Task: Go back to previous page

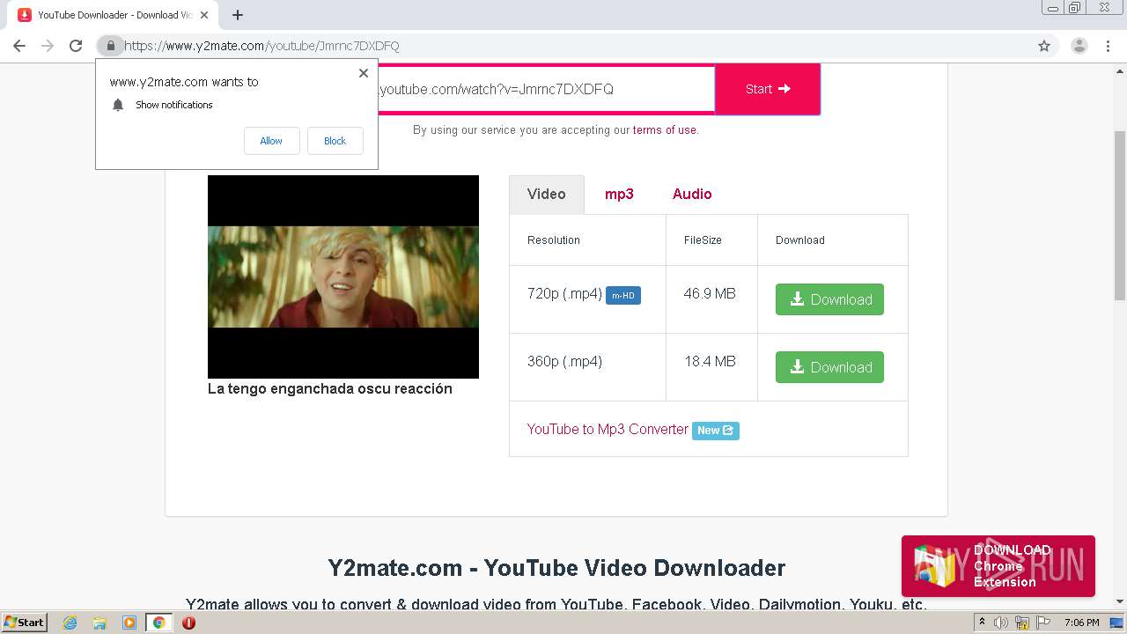Action: pyautogui.click(x=19, y=46)
